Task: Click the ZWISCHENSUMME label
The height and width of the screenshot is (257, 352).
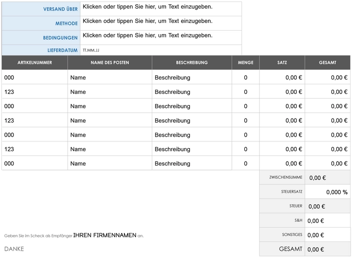Action: 286,177
